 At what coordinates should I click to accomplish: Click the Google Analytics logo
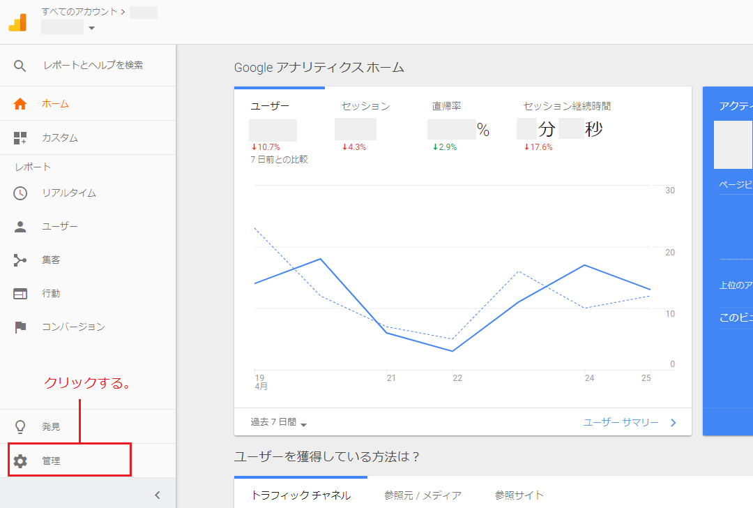[17, 22]
